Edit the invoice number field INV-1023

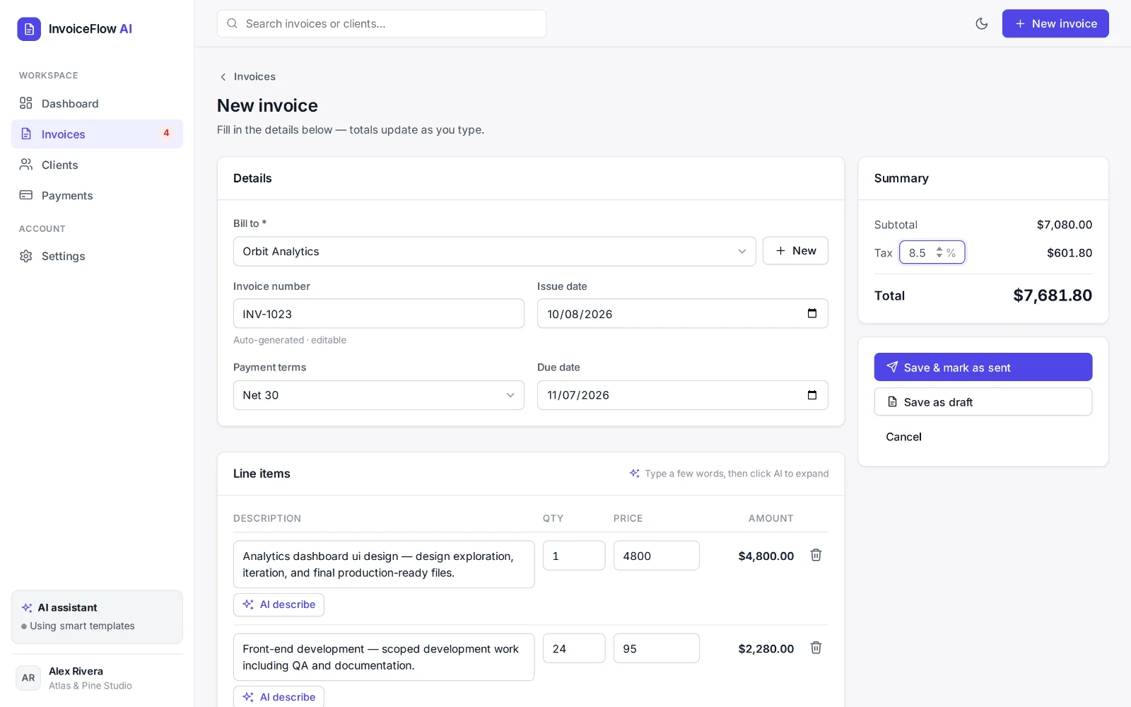tap(379, 313)
